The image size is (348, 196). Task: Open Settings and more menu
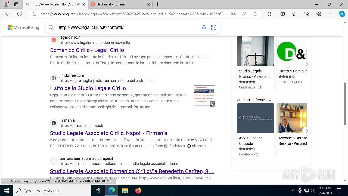(331, 14)
